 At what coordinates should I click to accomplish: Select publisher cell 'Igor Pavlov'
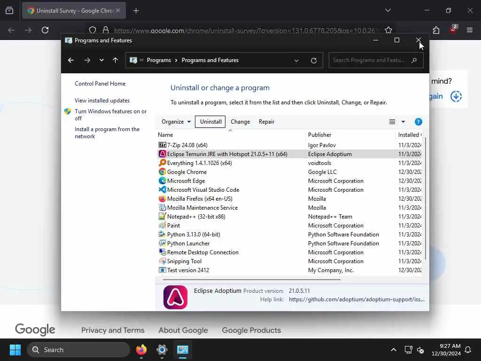pyautogui.click(x=322, y=145)
